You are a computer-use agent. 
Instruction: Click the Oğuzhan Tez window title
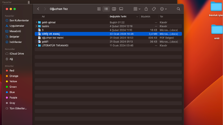click(x=59, y=9)
